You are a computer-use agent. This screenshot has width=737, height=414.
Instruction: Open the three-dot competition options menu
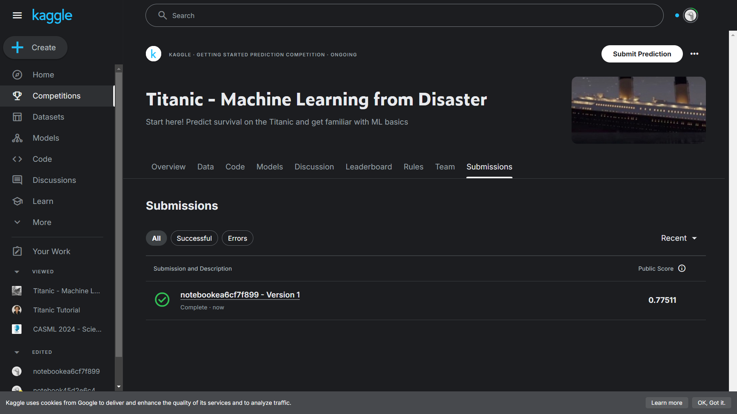click(694, 54)
